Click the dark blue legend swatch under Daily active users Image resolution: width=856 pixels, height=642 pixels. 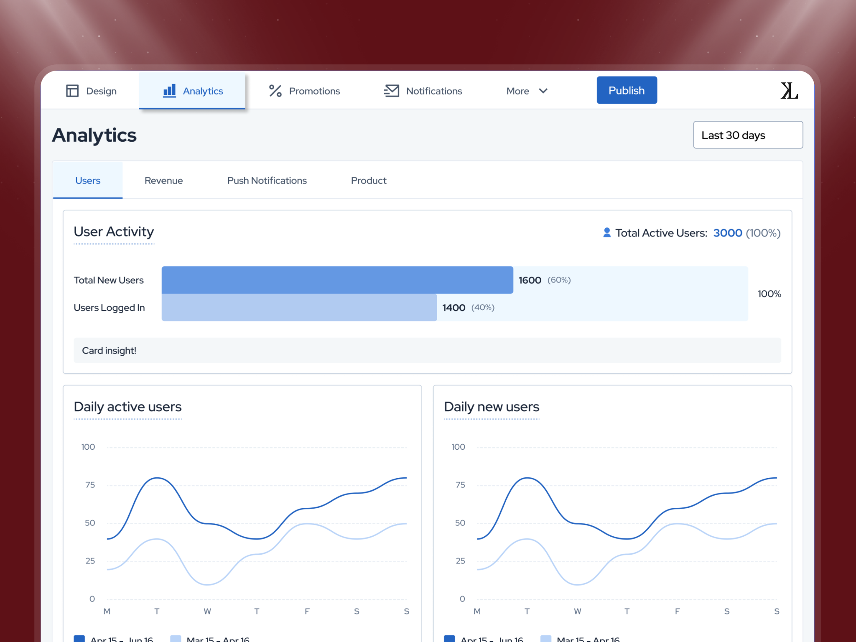[79, 638]
